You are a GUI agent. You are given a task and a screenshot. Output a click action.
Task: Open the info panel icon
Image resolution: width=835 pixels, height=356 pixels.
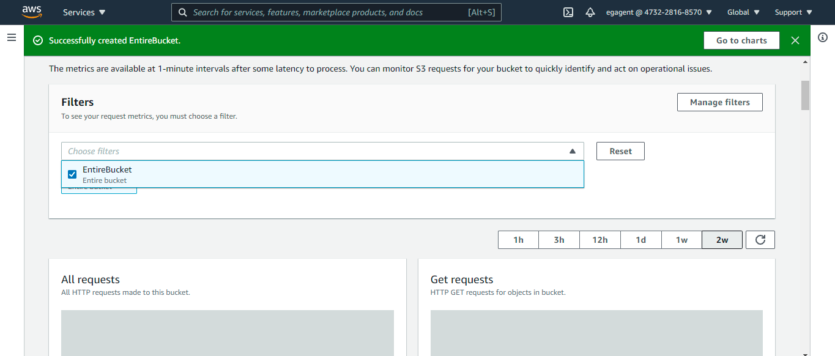point(823,38)
